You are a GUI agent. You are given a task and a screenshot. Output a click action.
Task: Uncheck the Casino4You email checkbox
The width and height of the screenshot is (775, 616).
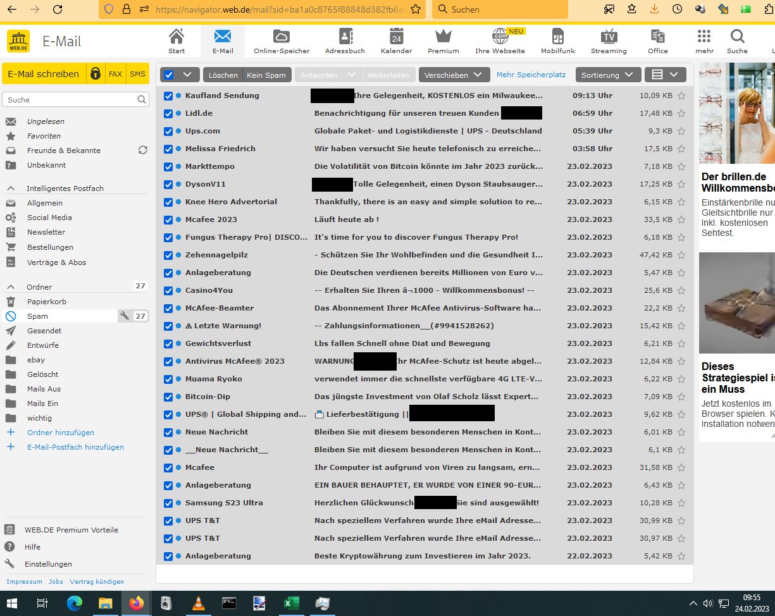[168, 290]
